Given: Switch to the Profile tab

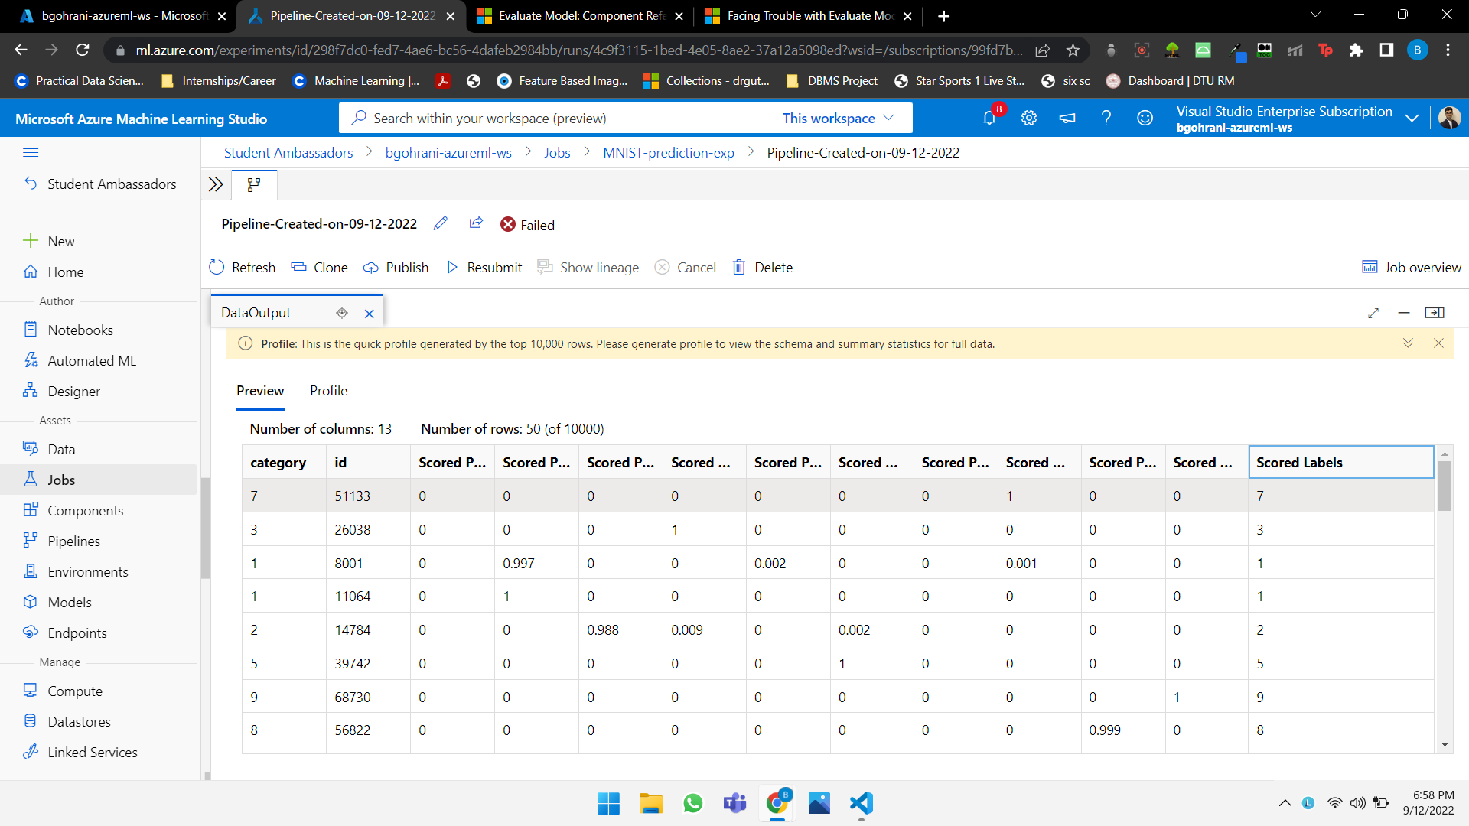Looking at the screenshot, I should coord(328,391).
